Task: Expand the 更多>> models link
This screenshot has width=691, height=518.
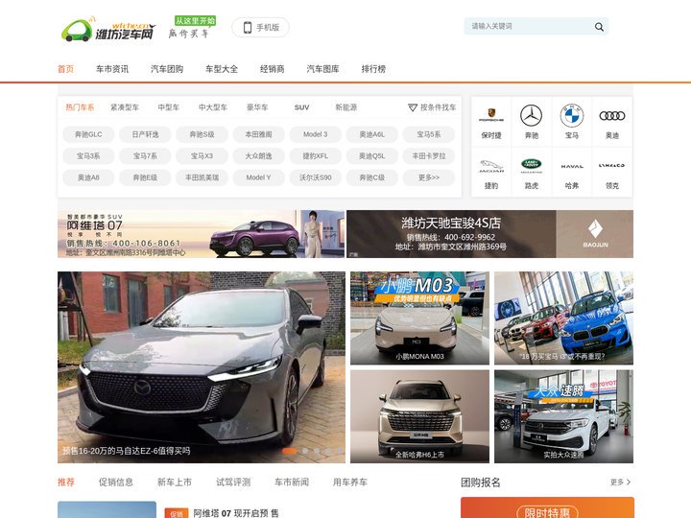Action: (429, 177)
